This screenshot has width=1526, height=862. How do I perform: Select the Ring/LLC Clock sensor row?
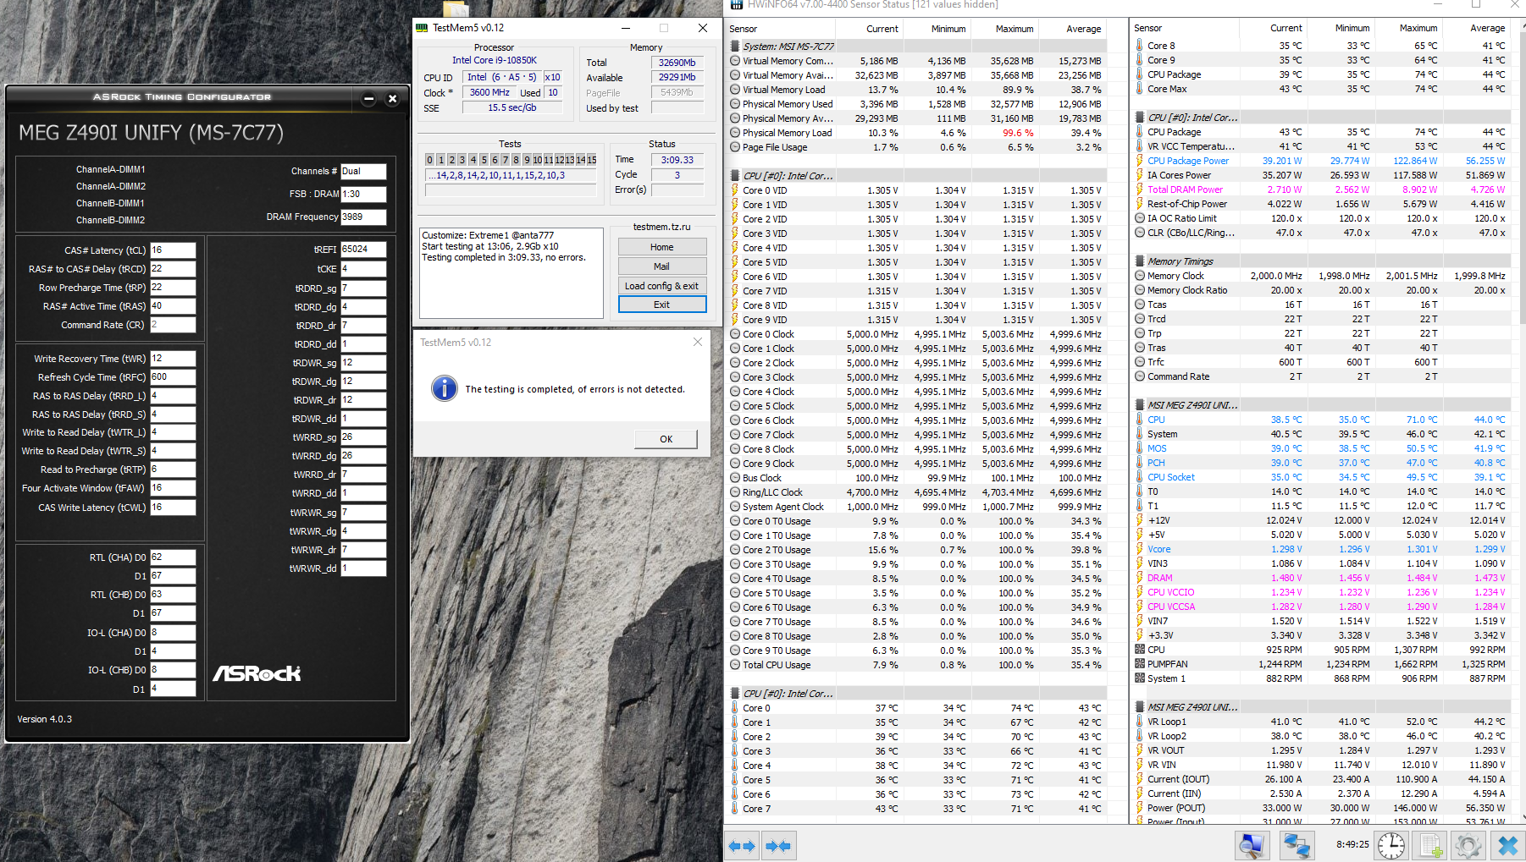coord(772,492)
